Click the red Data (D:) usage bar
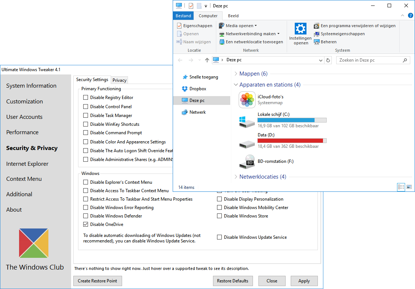 pos(292,140)
